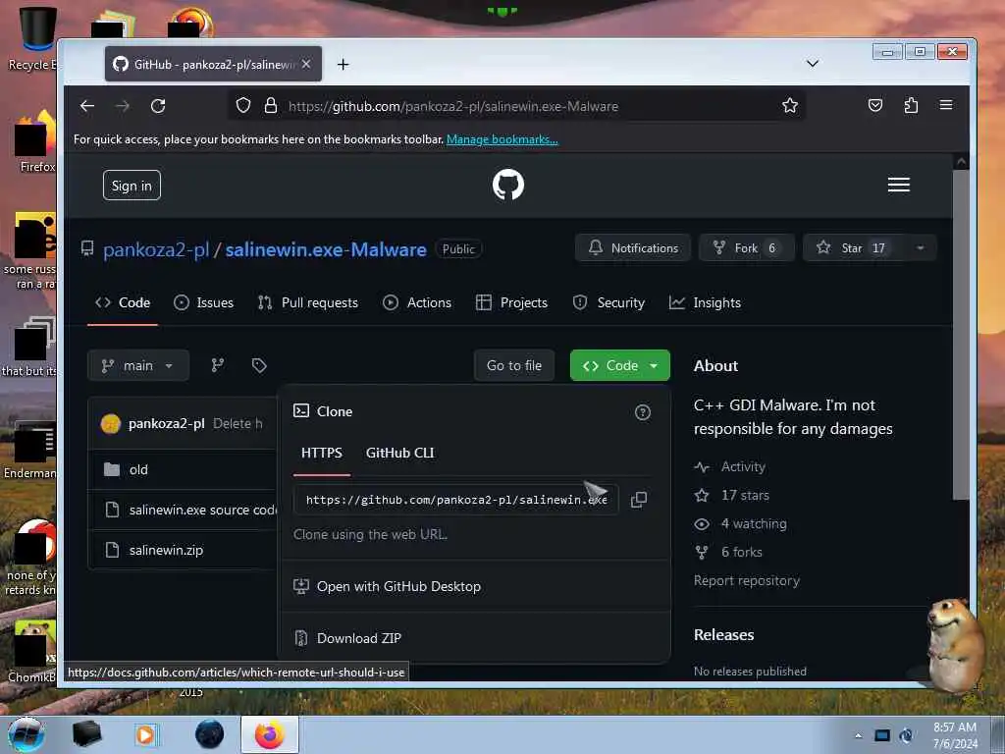1005x754 pixels.
Task: View branches with the branch icon
Action: tap(218, 365)
